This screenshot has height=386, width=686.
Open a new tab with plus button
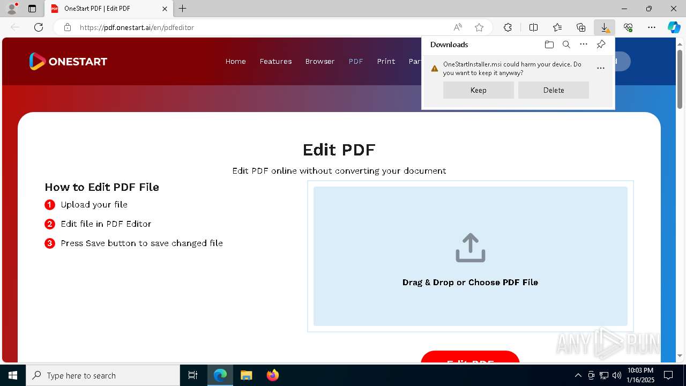(183, 9)
